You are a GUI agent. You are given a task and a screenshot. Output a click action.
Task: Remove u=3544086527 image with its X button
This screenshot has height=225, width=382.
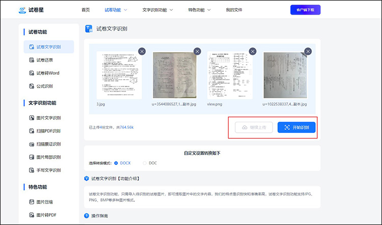click(x=197, y=51)
